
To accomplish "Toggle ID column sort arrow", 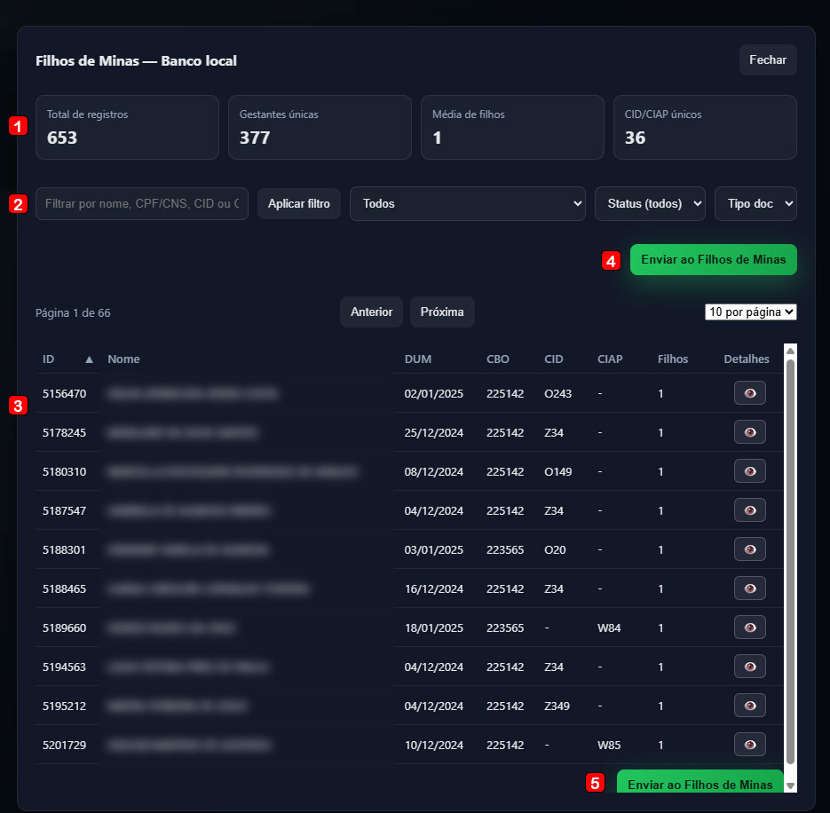I will coord(89,359).
